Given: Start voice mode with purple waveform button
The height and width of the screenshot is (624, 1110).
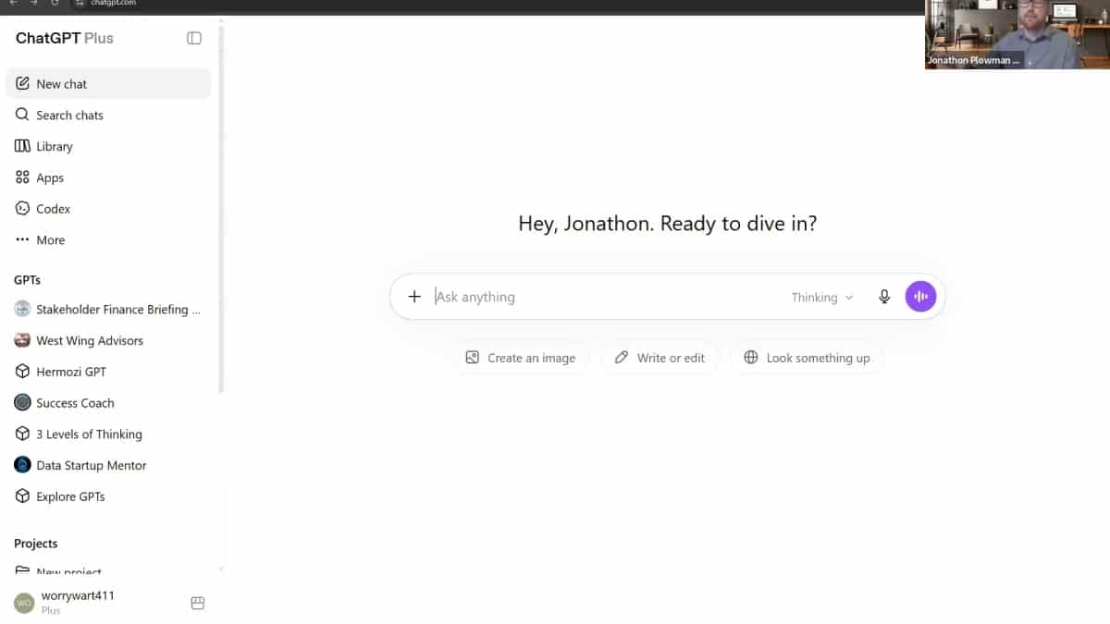Looking at the screenshot, I should tap(920, 297).
